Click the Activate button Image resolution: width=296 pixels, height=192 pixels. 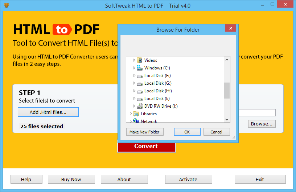pos(188,179)
